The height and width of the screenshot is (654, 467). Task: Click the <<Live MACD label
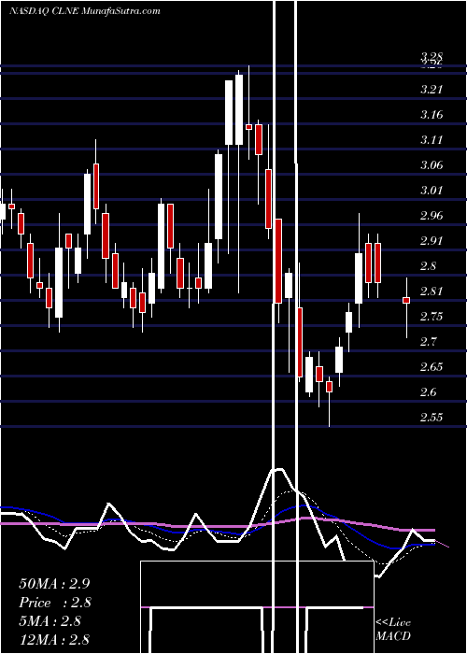393,629
